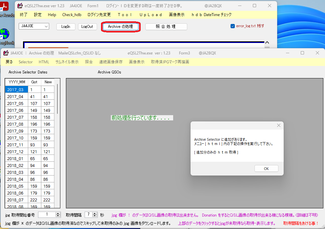The image size is (325, 229).
Task: Open the Selector menu in Form3
Action: click(26, 62)
